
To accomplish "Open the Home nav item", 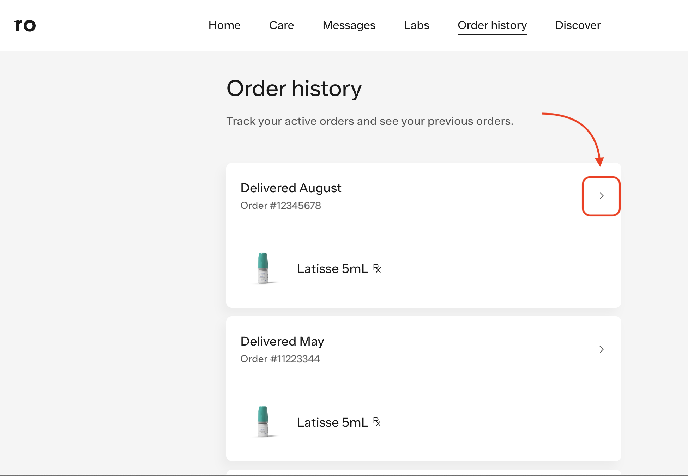I will [224, 25].
